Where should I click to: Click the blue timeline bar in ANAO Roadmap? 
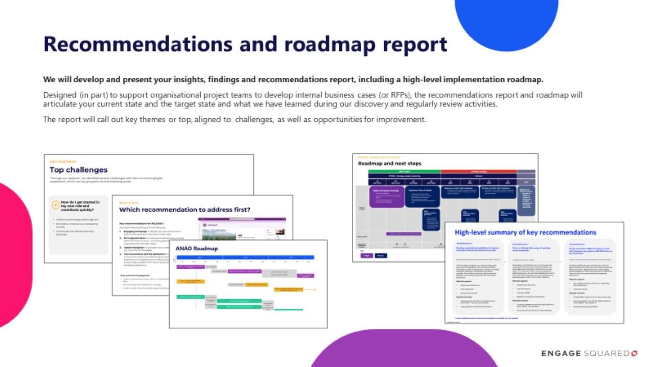245,257
